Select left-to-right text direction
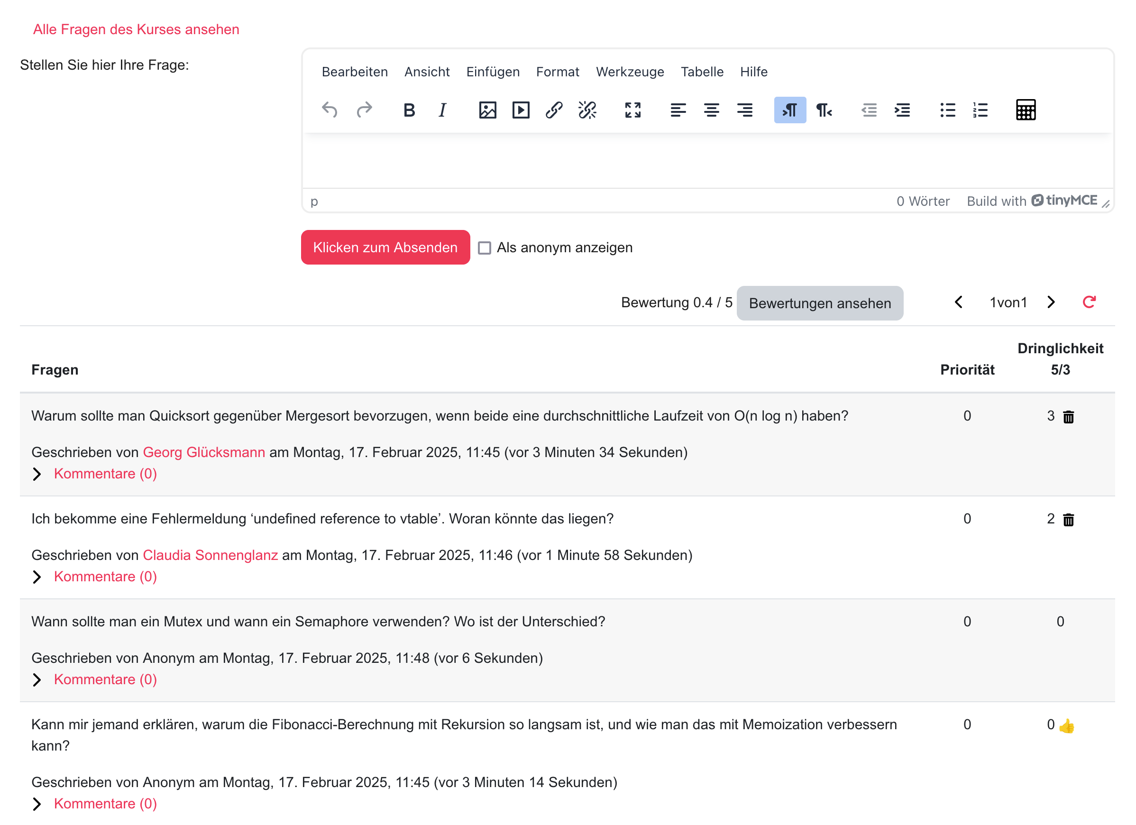Image resolution: width=1136 pixels, height=825 pixels. tap(789, 110)
